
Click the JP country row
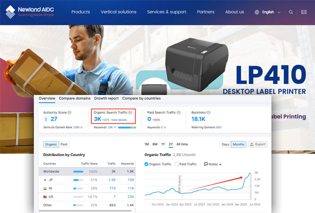[87, 180]
